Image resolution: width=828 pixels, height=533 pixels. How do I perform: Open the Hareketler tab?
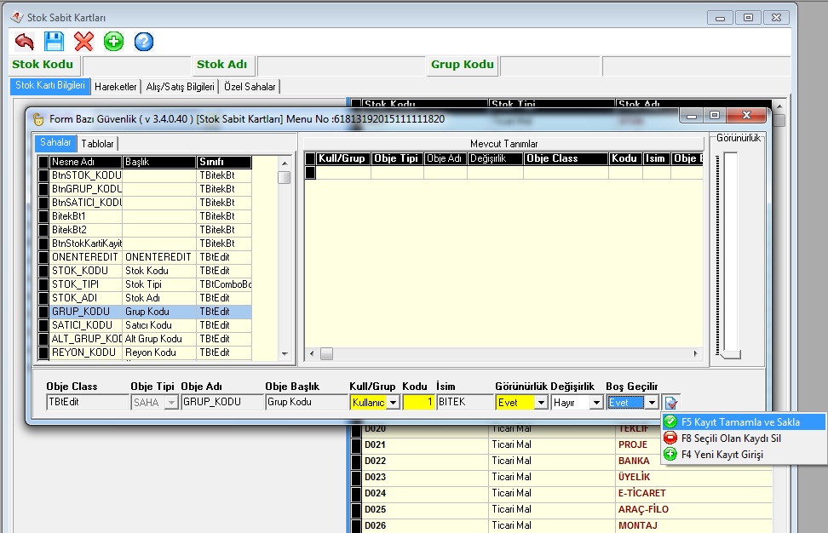tap(116, 87)
